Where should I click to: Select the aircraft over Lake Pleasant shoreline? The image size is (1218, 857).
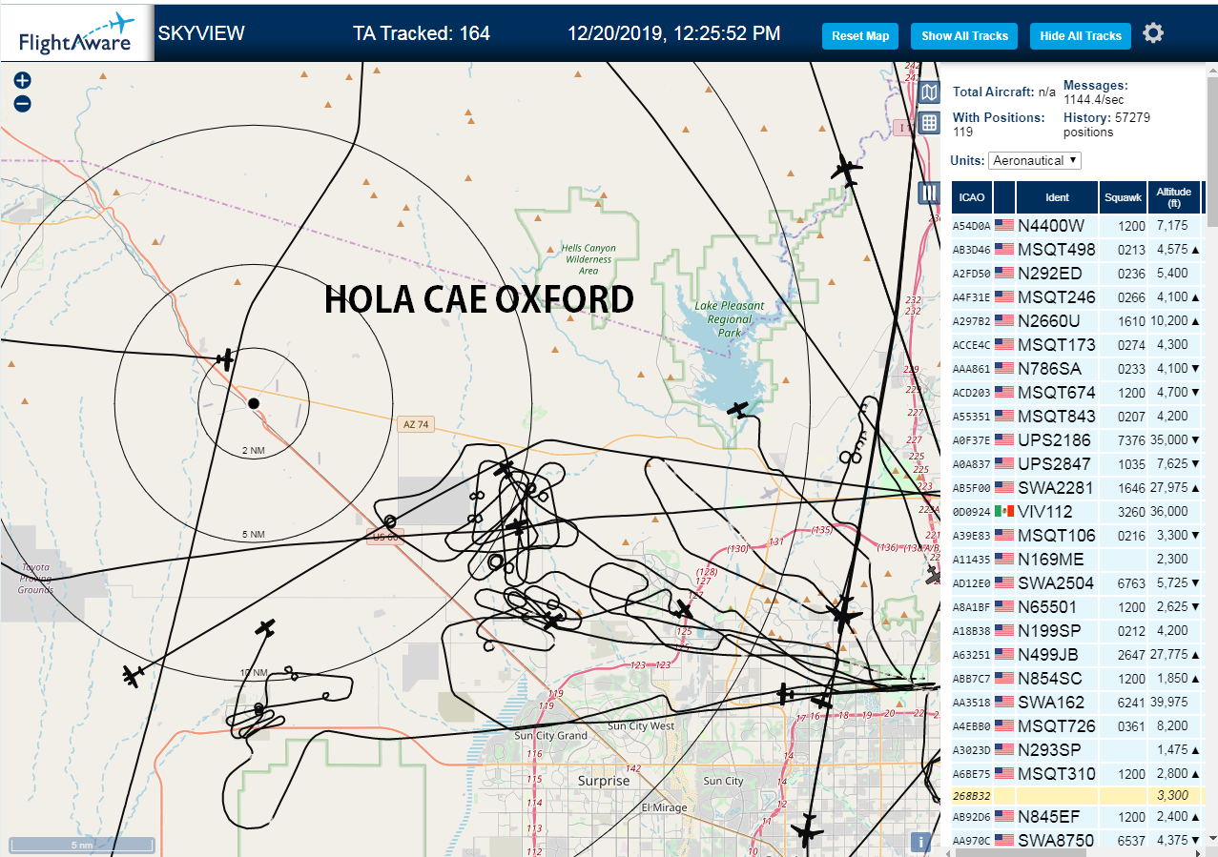click(x=738, y=409)
